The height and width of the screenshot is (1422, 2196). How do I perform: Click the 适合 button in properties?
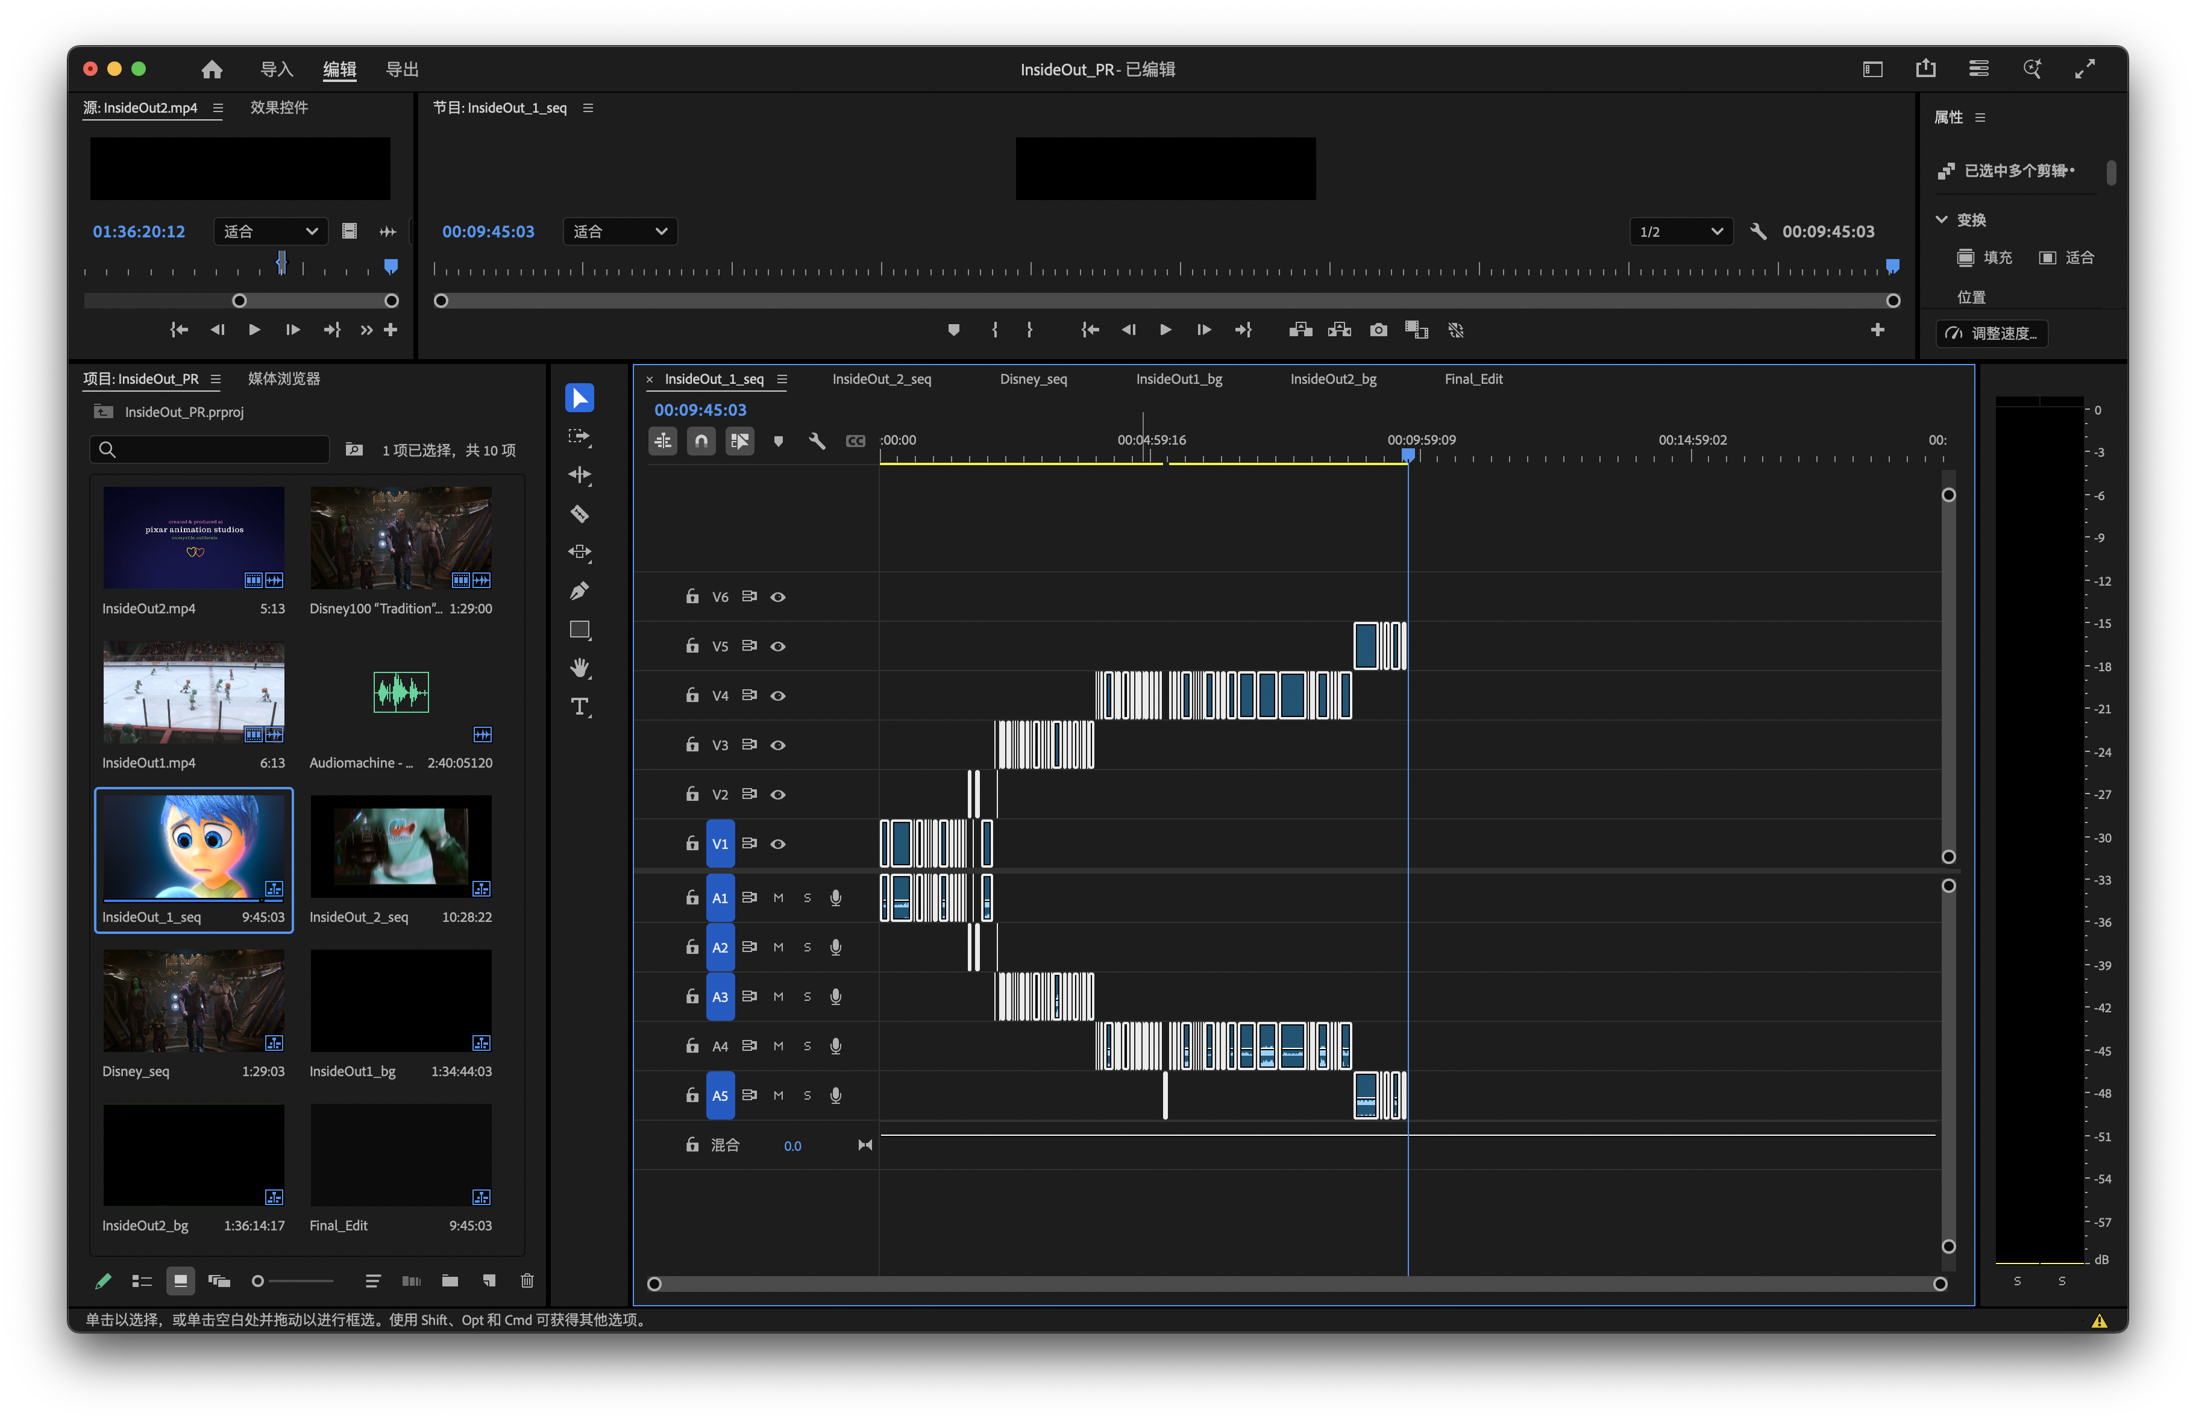2067,257
